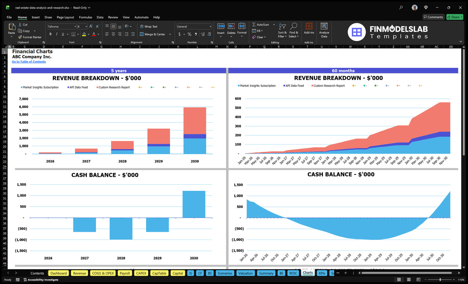
Task: Click the Paste clipboard icon
Action: 12,26
